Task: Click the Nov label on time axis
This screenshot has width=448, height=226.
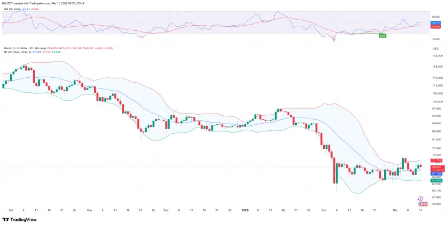Action: coord(89,210)
